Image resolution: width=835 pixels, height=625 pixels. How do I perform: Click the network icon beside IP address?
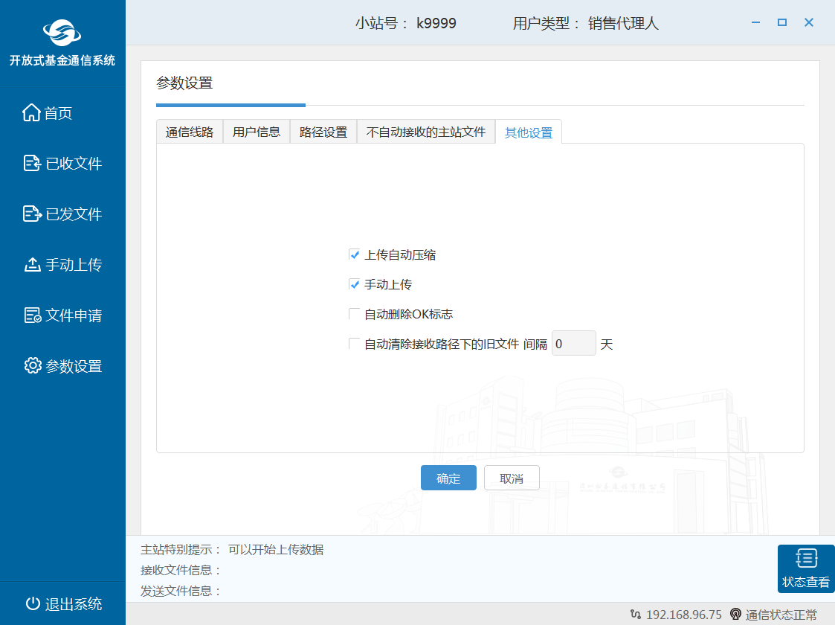pyautogui.click(x=635, y=615)
